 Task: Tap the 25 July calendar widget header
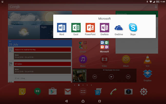pos(40,43)
